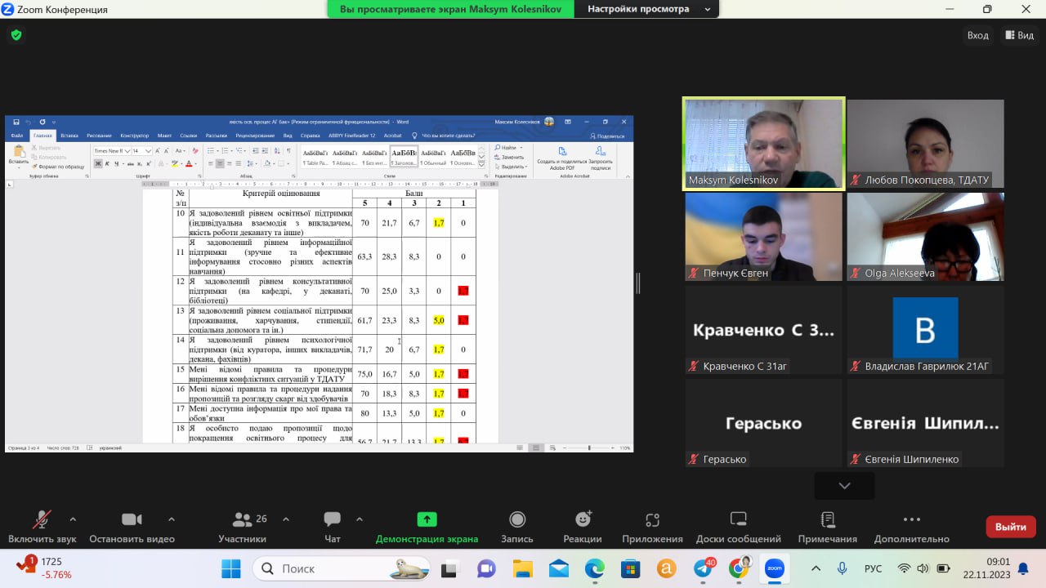Click the green encryption shield icon
Image resolution: width=1046 pixels, height=588 pixels.
tap(16, 35)
